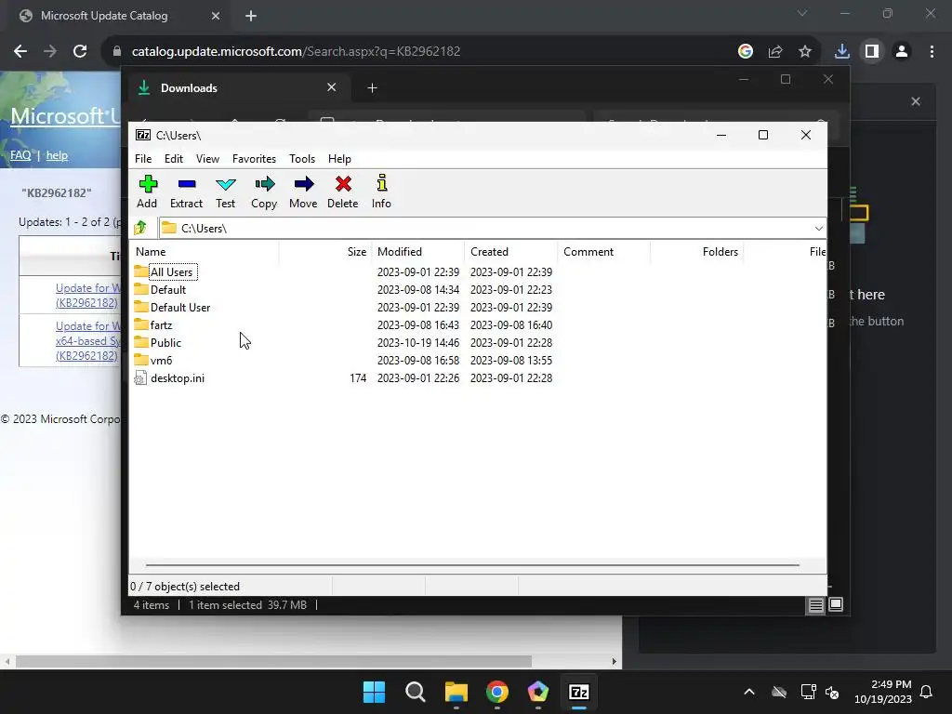Close the Downloads tab
Image resolution: width=952 pixels, height=714 pixels.
pyautogui.click(x=332, y=87)
